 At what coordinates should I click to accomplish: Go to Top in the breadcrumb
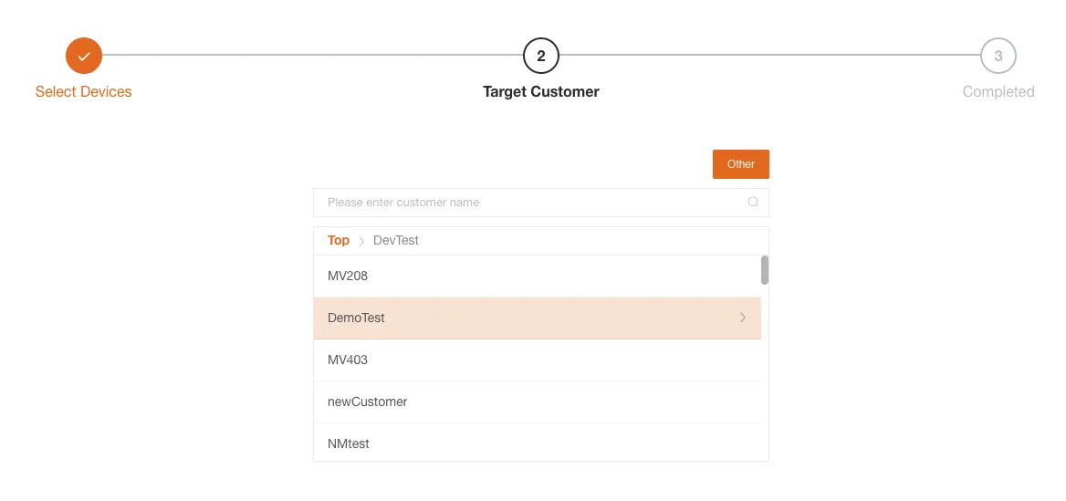tap(339, 241)
